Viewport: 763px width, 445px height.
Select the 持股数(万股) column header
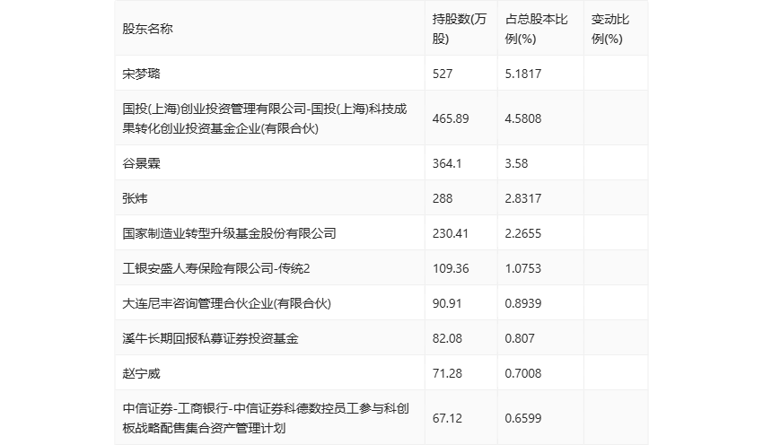click(460, 29)
